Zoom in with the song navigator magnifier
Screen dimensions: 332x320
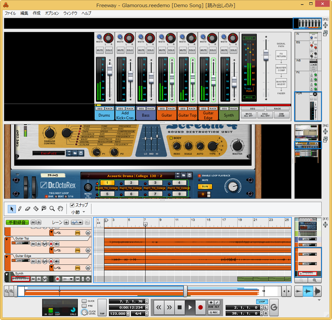11,291
